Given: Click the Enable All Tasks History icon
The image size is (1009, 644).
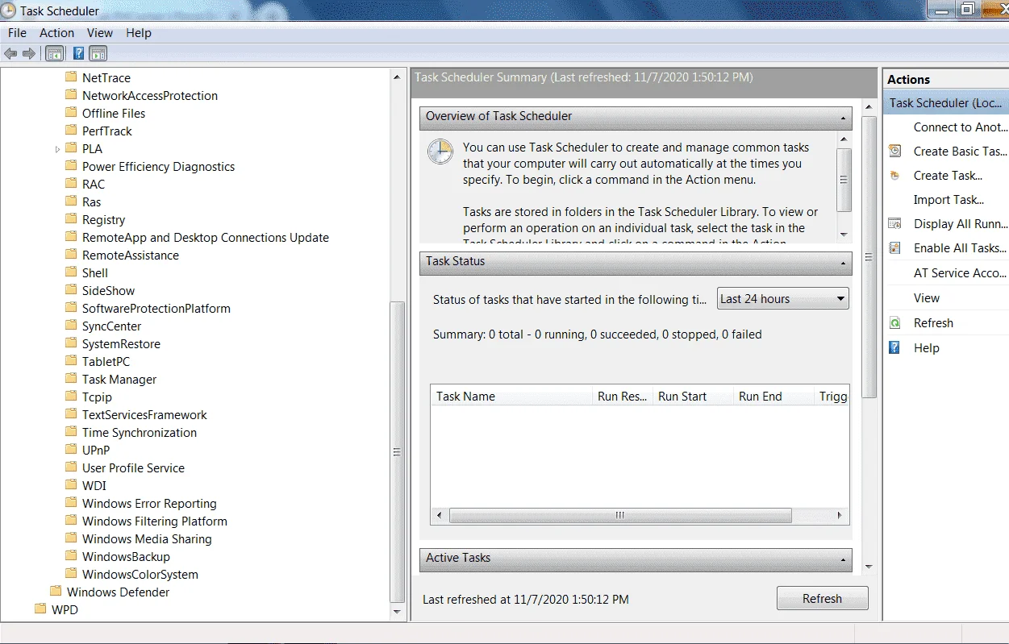Looking at the screenshot, I should click(894, 248).
